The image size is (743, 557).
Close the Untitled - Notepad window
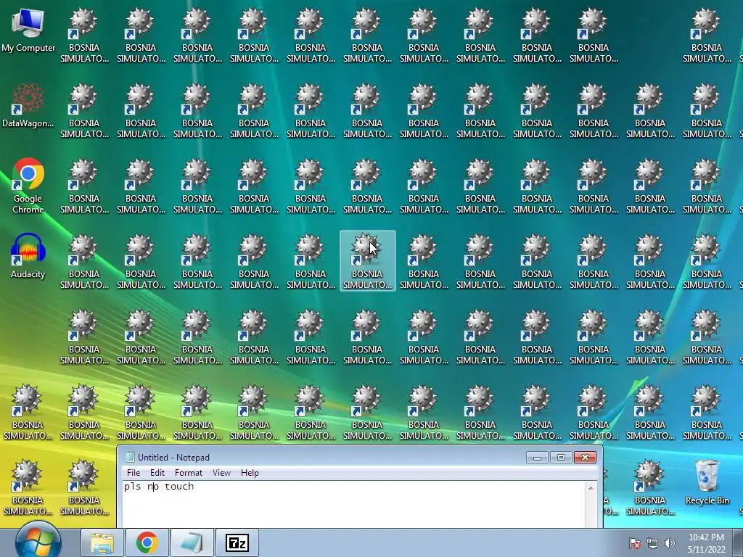click(x=585, y=458)
